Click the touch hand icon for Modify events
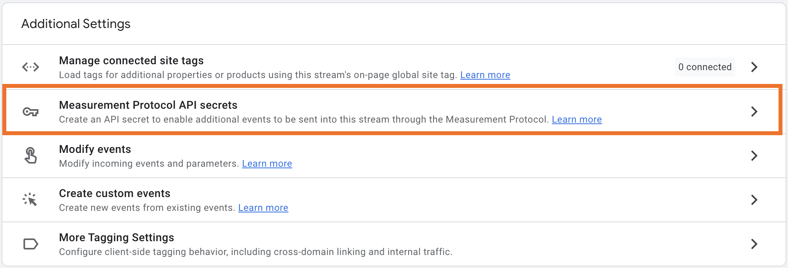Viewport: 788px width, 268px height. point(30,155)
